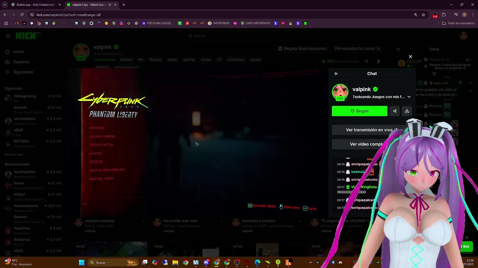This screenshot has height=268, width=478.
Task: Open valpink avatar in clip panel
Action: (340, 92)
